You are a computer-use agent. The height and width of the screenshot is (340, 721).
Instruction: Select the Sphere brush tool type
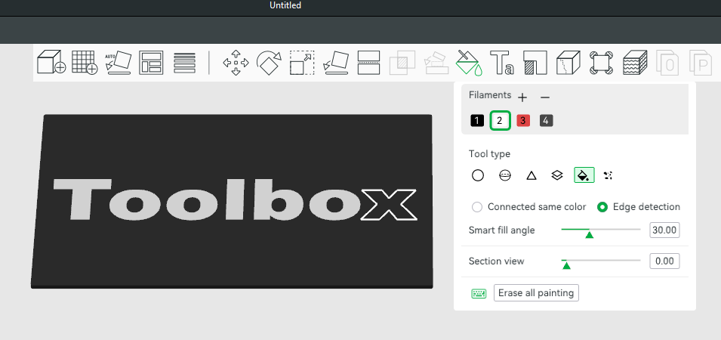coord(505,175)
